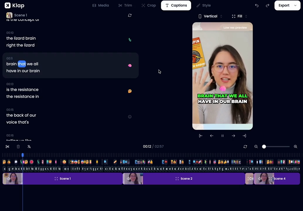The height and width of the screenshot is (211, 303).
Task: Click the trash delete icon
Action: (18, 147)
